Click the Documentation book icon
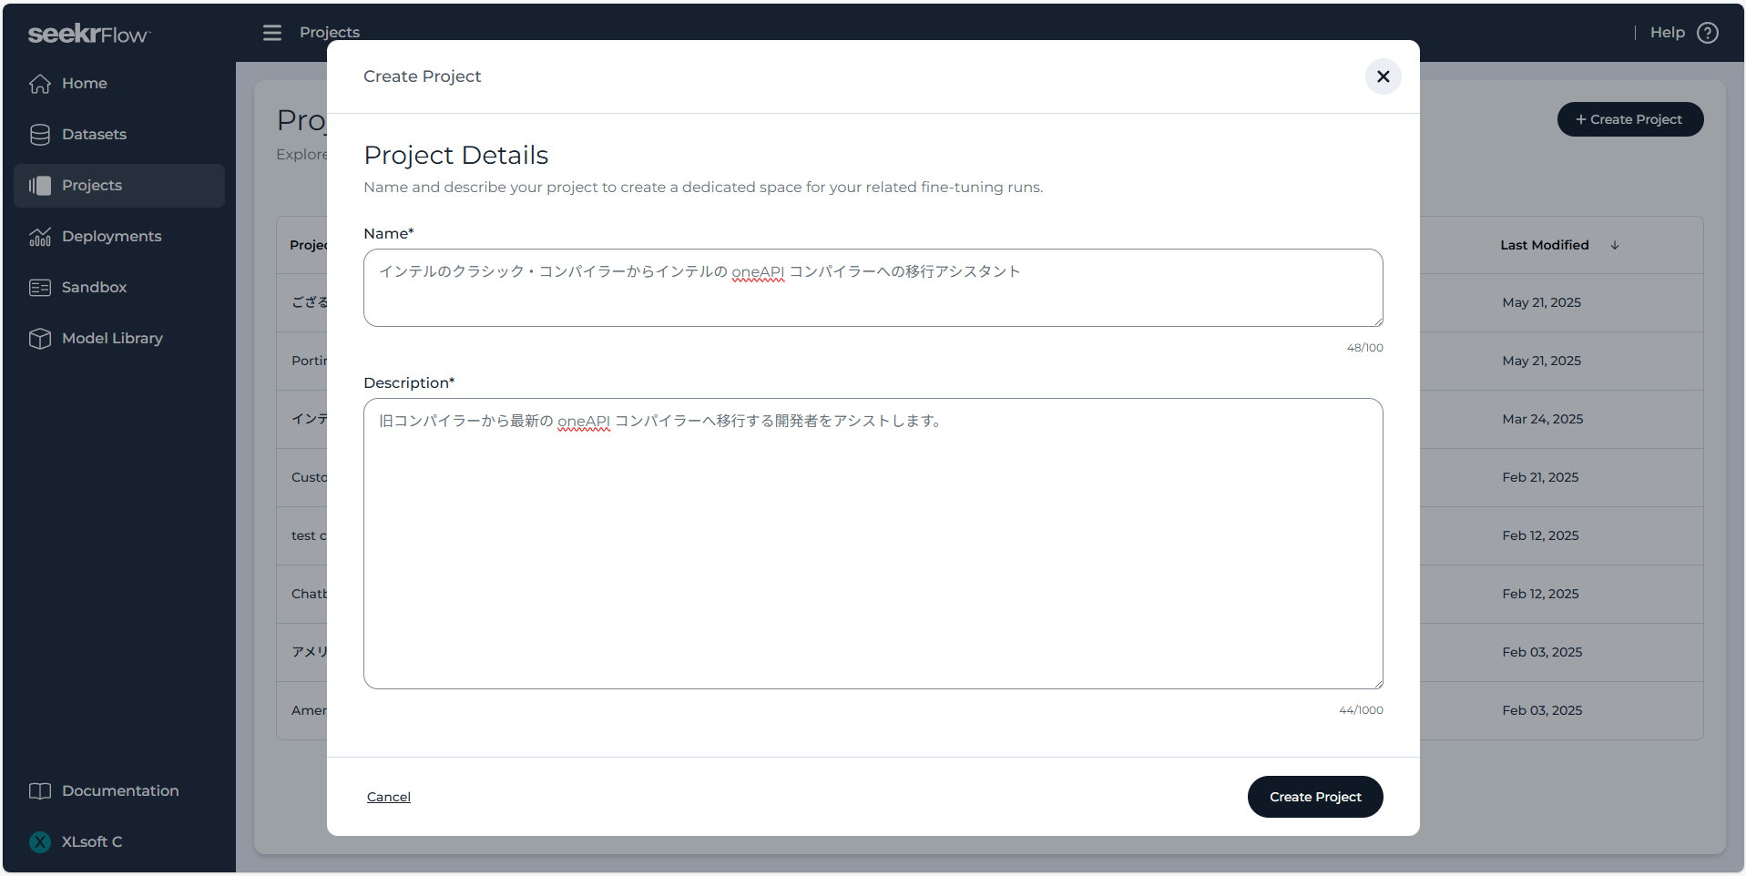 [40, 791]
